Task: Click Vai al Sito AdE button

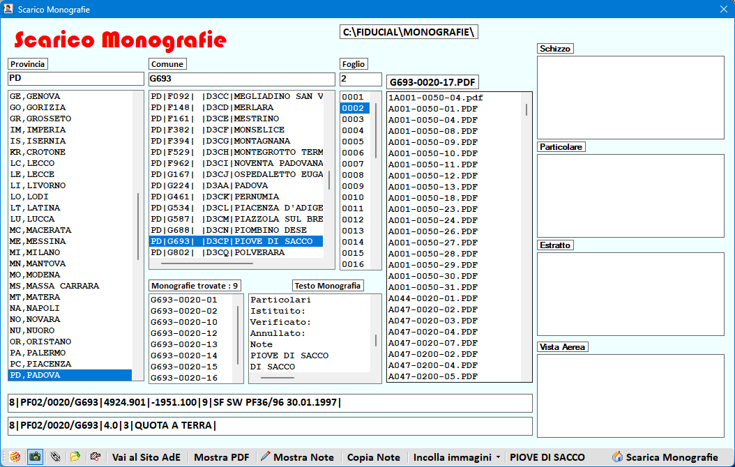Action: point(146,457)
